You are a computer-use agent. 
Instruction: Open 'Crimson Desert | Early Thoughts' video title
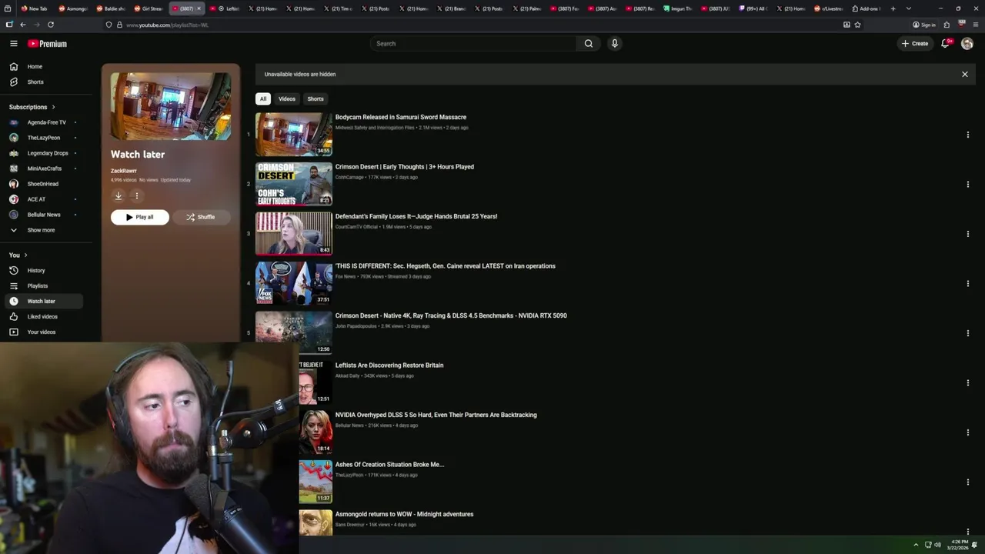(405, 167)
